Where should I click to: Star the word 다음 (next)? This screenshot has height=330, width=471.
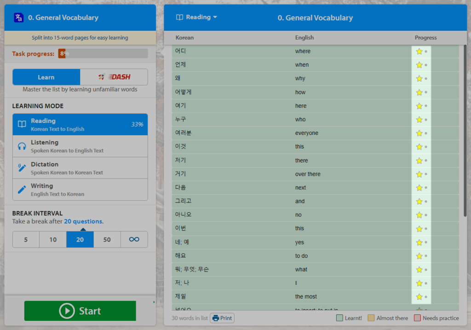[419, 188]
